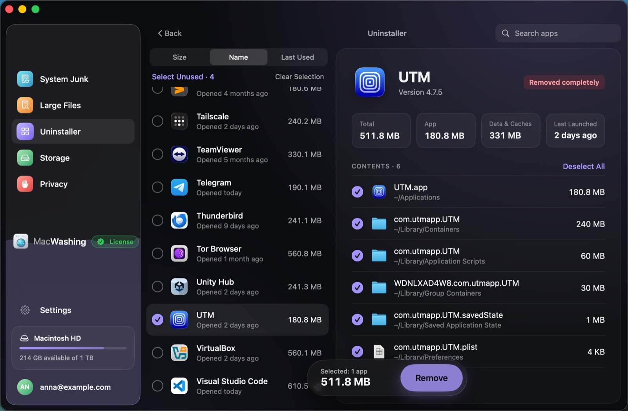Click Clear Selection
This screenshot has height=411, width=628.
click(299, 77)
